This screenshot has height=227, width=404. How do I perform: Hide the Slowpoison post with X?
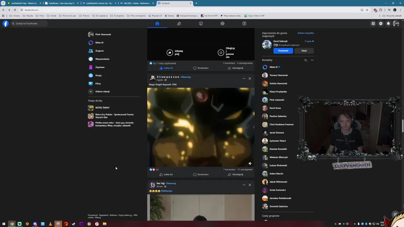click(250, 79)
